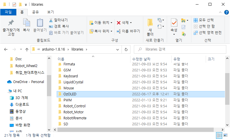This screenshot has height=139, width=230.
Task: Click 이름 바꾸기 rename
Action: [128, 31]
